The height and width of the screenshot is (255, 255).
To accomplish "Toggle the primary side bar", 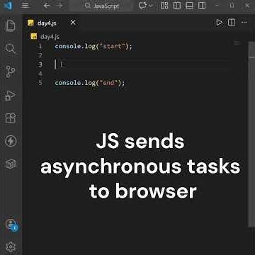I will [x=177, y=6].
